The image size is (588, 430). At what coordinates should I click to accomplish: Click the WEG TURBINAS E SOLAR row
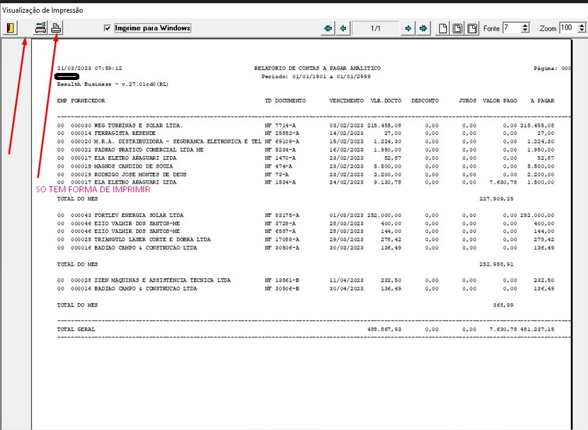306,125
